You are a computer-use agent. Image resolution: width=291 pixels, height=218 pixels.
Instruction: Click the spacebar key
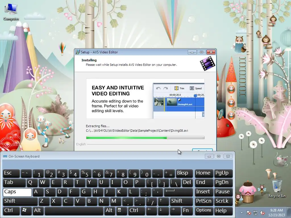[x=74, y=211]
